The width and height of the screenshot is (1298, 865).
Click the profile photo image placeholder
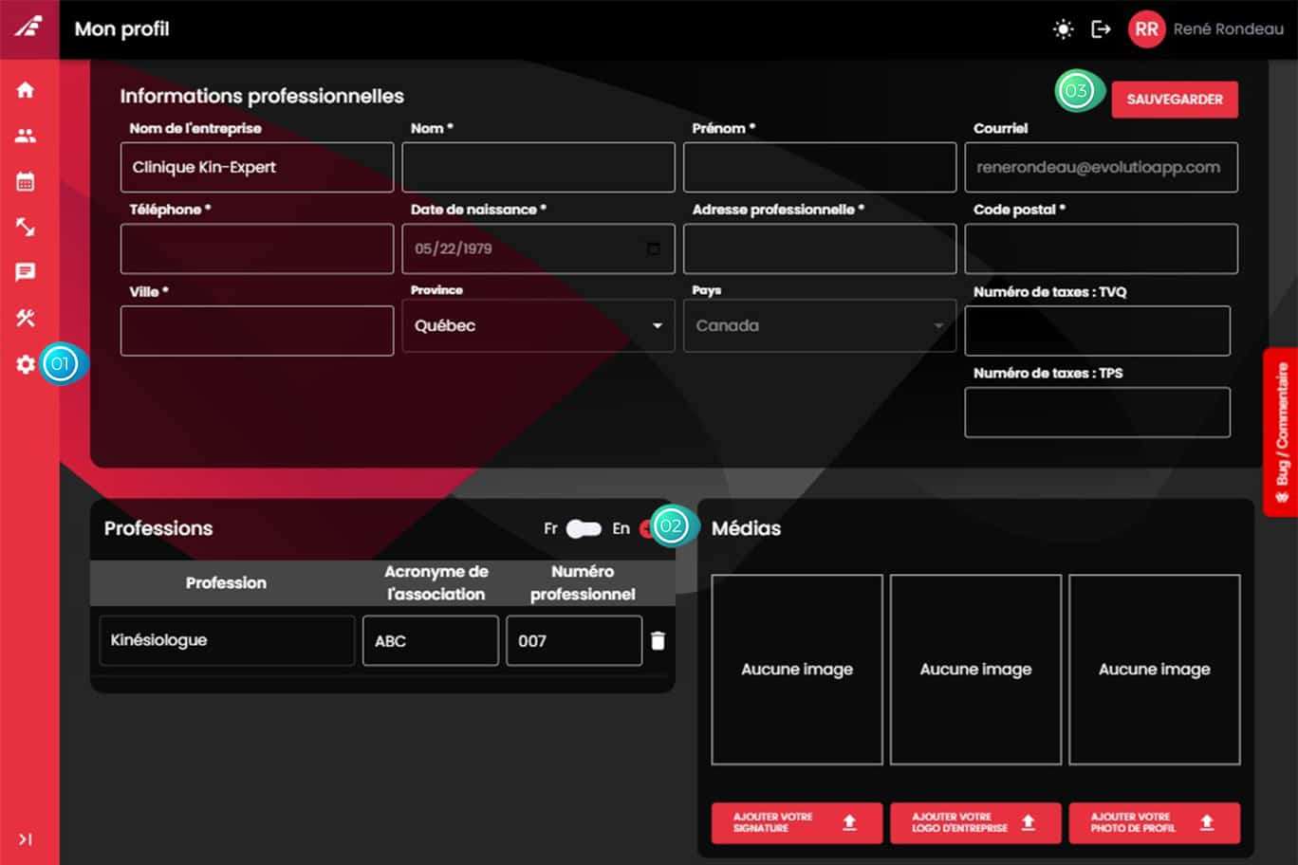[x=1154, y=669]
